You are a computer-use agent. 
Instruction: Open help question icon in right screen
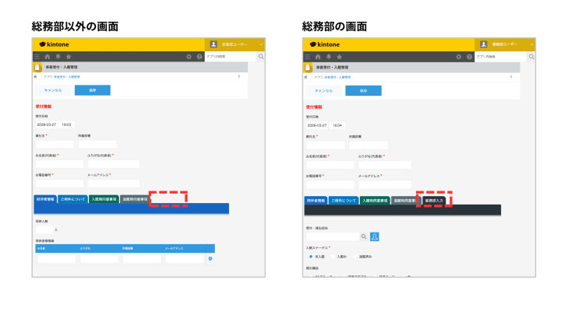[x=469, y=57]
